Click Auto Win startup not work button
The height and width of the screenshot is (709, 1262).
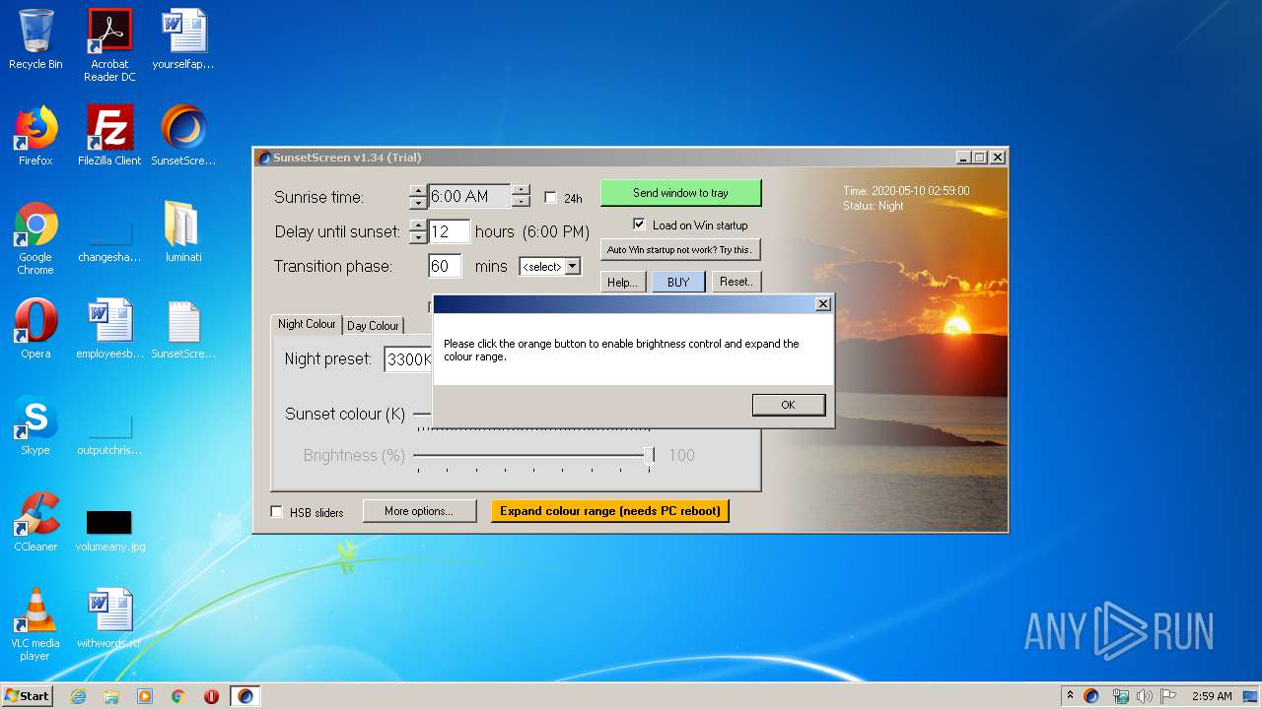click(680, 250)
